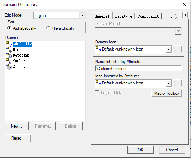Click the String Abc icon
The height and width of the screenshot is (158, 191).
[x=9, y=66]
